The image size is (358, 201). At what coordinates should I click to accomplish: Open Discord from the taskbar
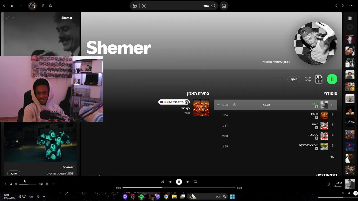point(158,197)
